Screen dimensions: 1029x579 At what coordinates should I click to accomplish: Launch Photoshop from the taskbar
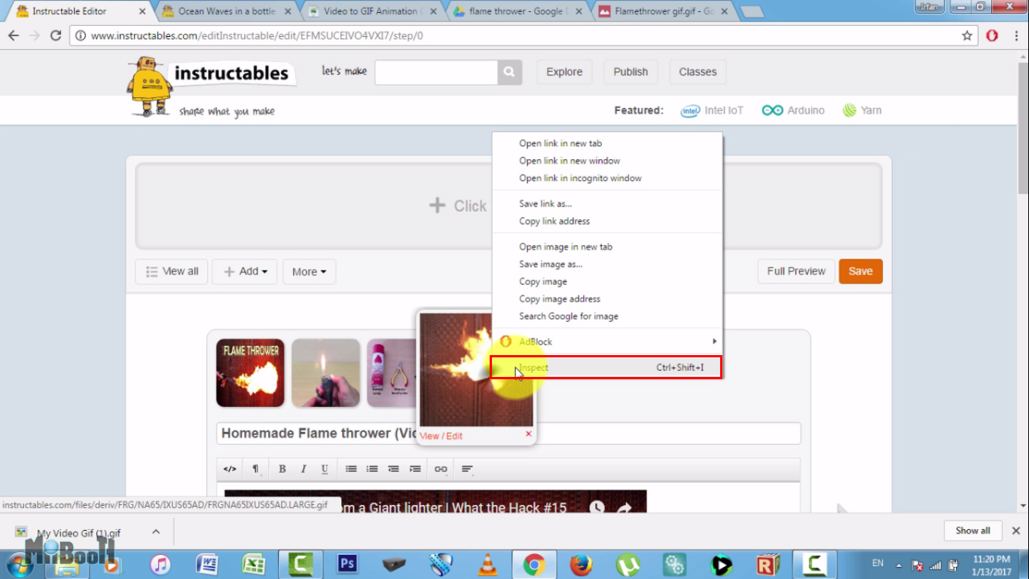tap(347, 564)
